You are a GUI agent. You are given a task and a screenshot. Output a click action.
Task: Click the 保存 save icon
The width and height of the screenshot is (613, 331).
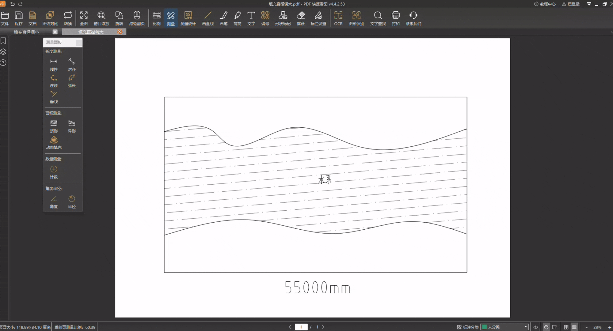tap(19, 18)
